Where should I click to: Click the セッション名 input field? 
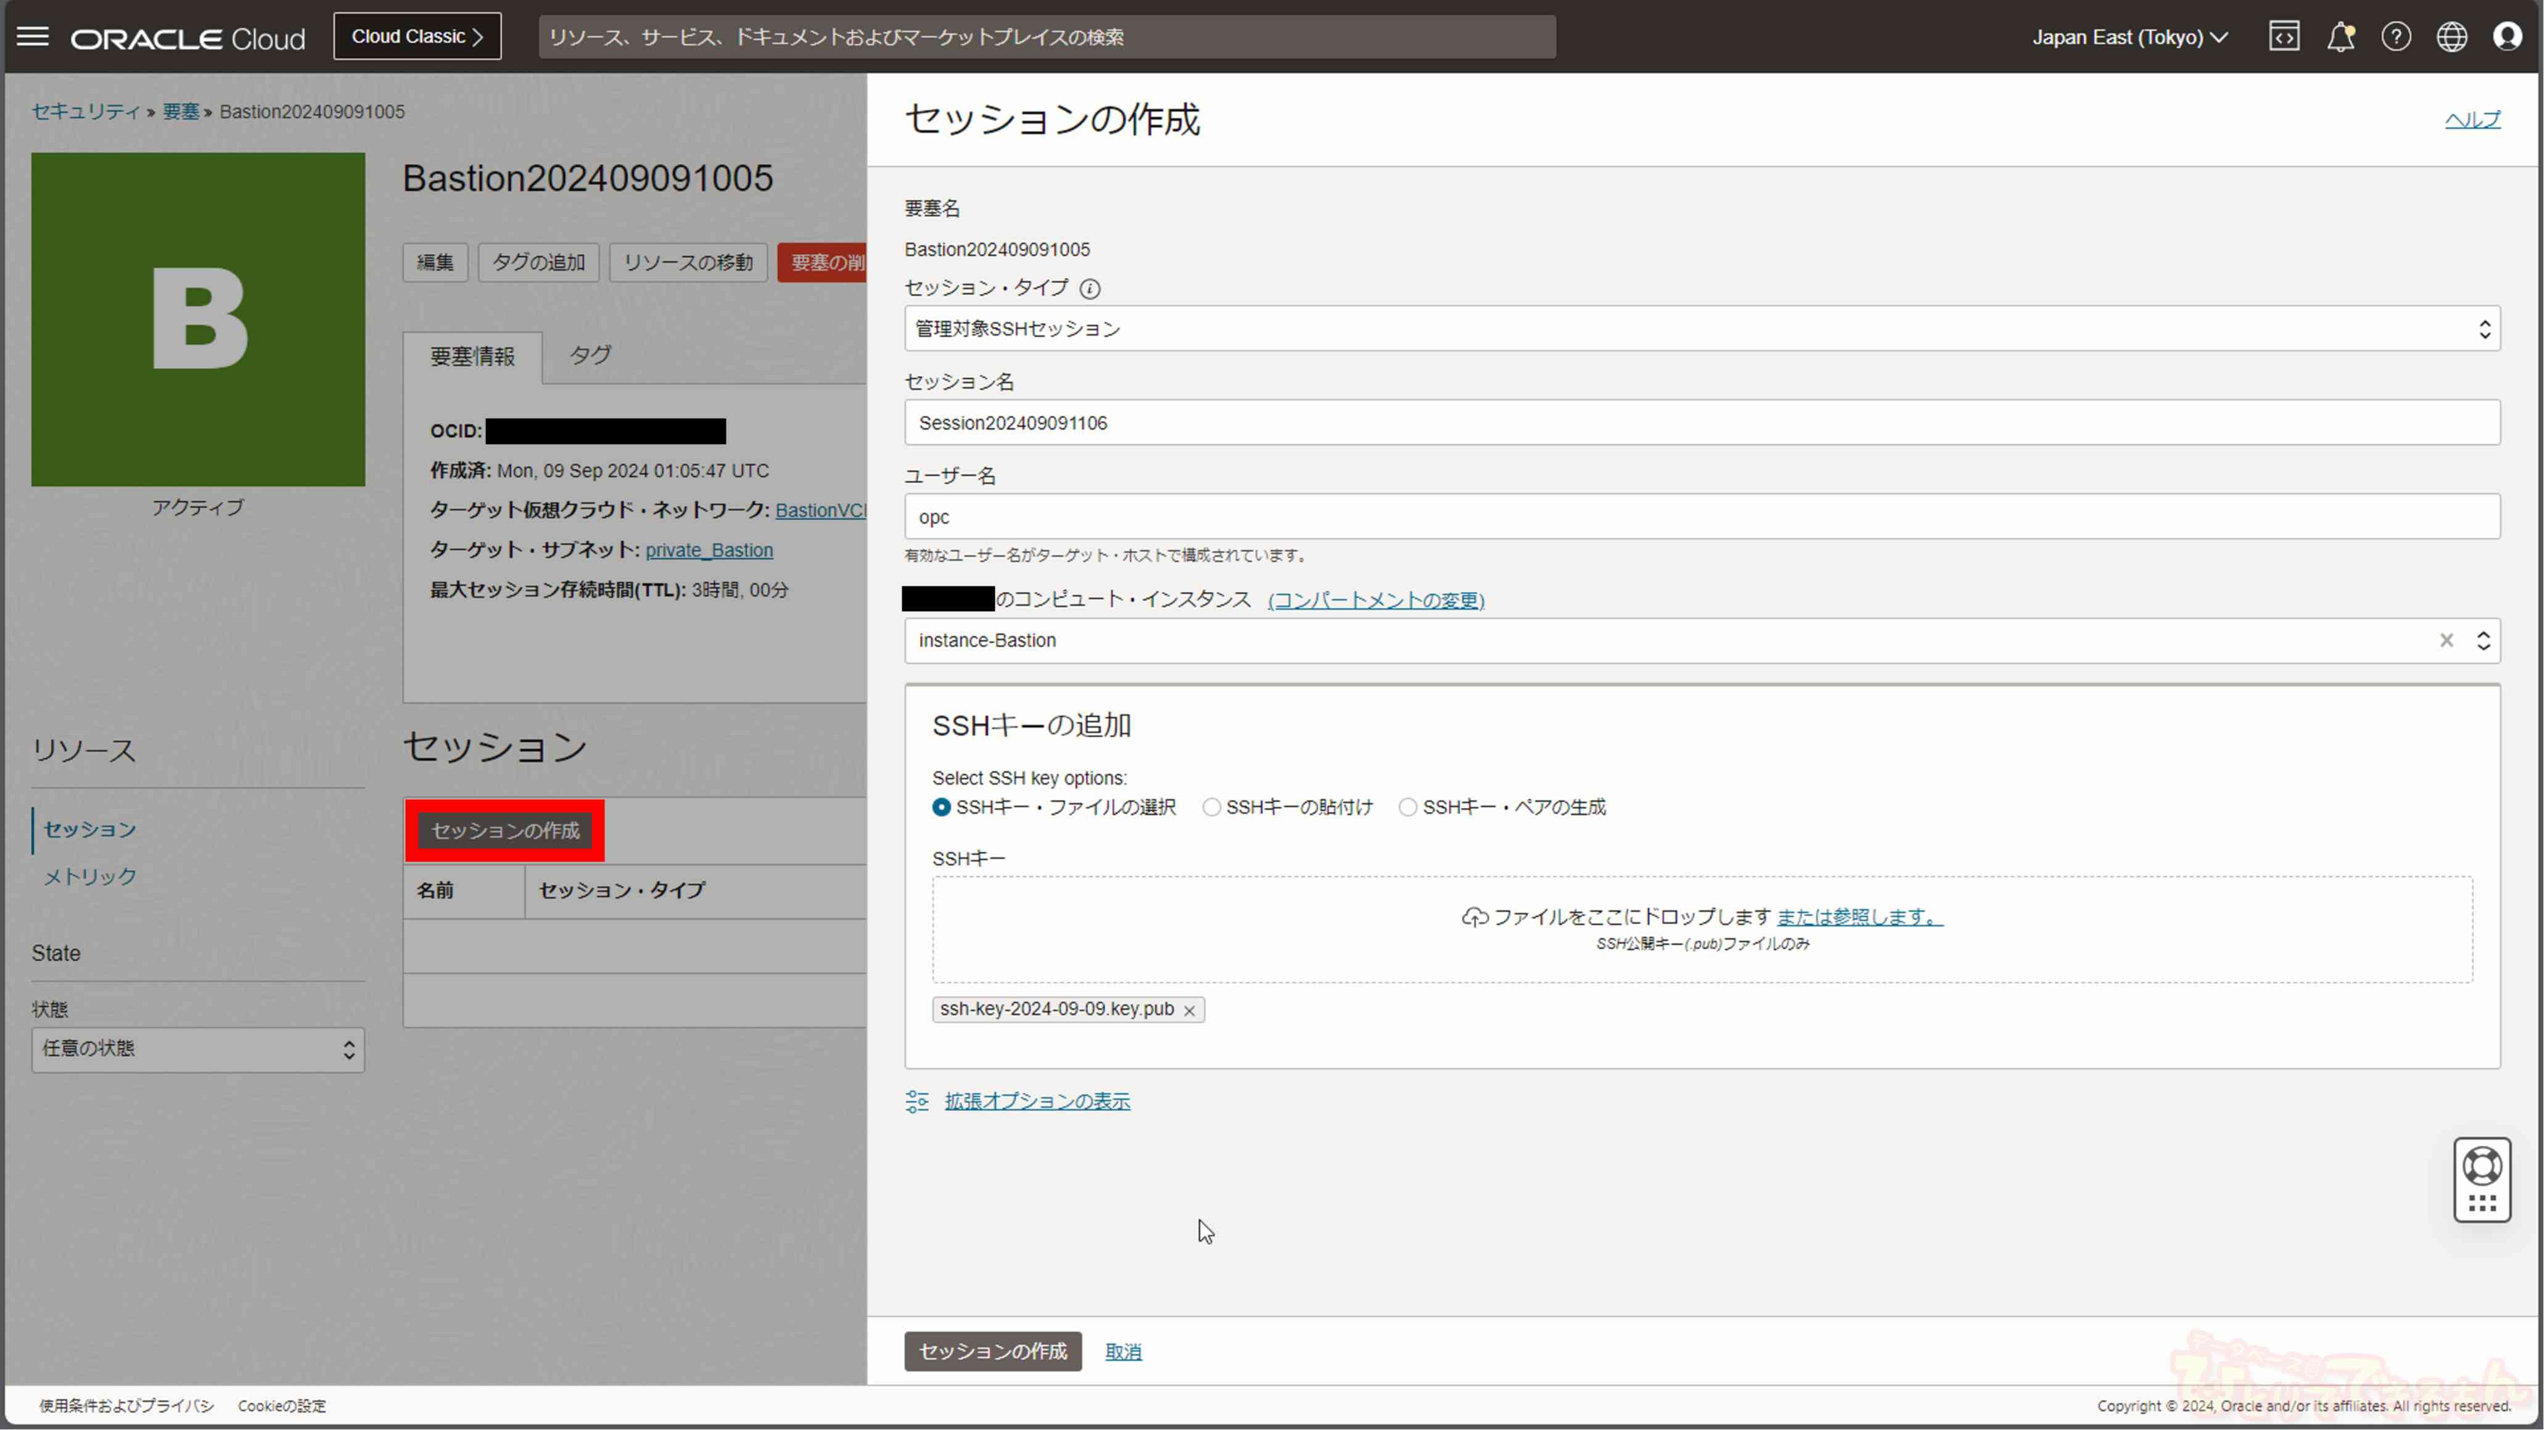pos(1702,422)
